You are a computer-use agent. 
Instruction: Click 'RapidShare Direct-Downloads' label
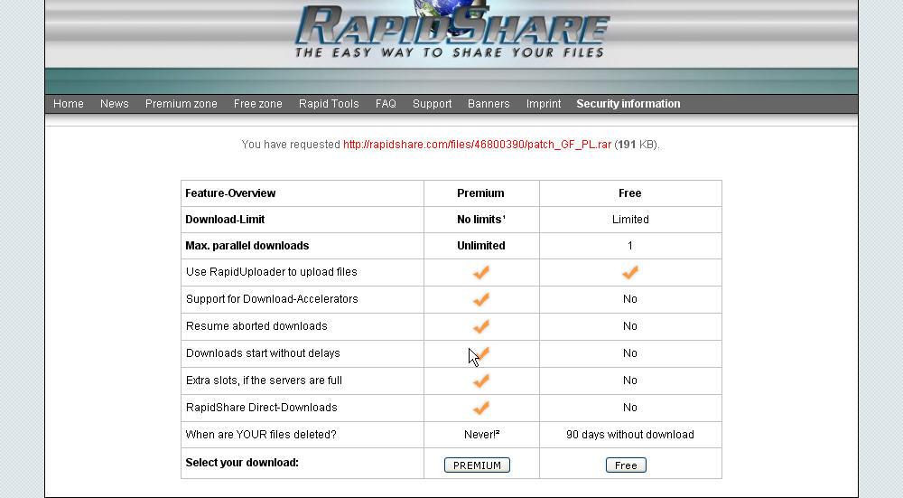point(262,408)
